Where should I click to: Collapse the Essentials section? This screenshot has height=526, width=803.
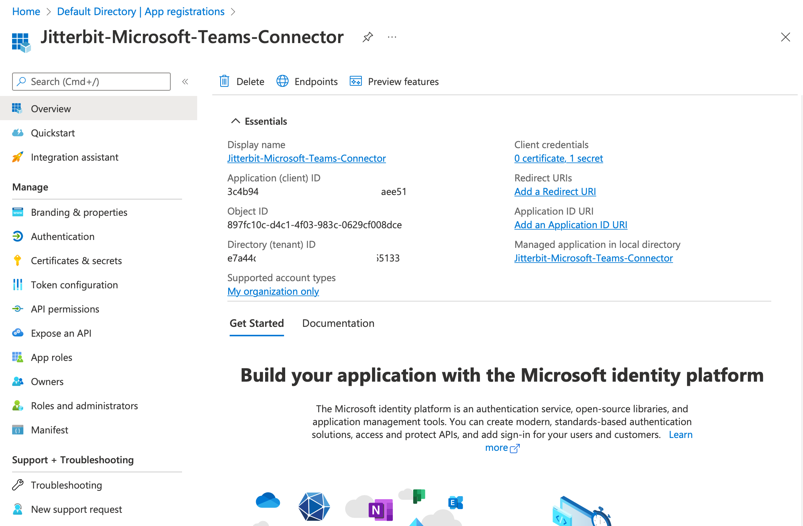[235, 121]
